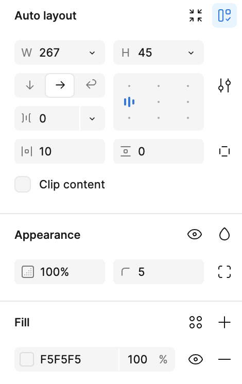
Task: Click the F5F5F5 fill color swatch
Action: point(27,359)
